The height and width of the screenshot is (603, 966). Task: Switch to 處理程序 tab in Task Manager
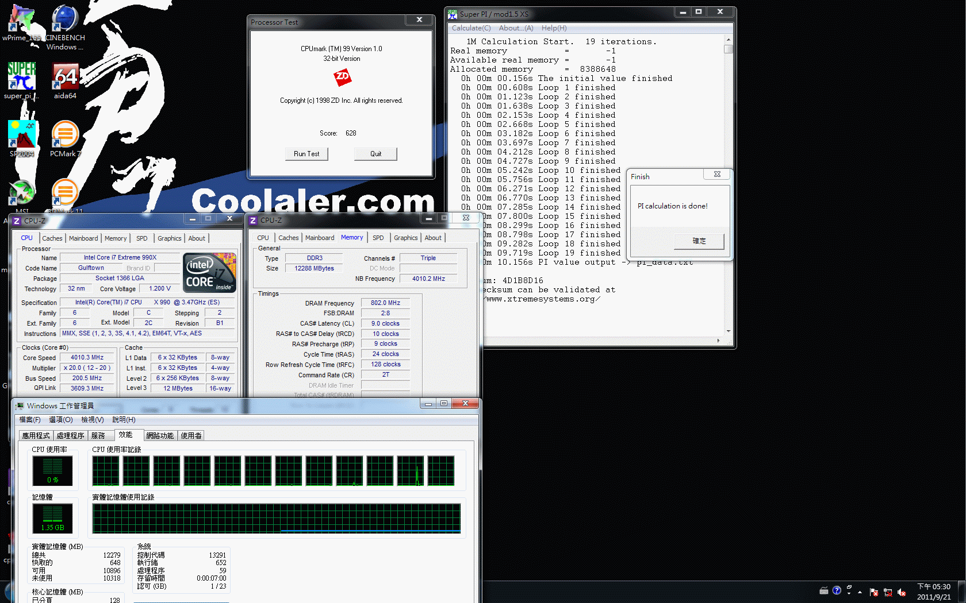coord(70,436)
